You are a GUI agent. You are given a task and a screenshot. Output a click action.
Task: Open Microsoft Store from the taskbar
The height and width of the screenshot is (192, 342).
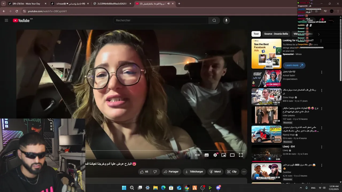tap(171, 188)
